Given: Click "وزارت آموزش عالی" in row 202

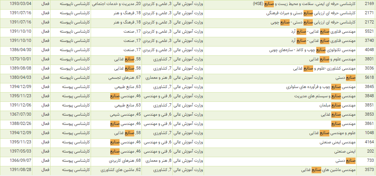Looking at the screenshot, I should click(188, 151).
